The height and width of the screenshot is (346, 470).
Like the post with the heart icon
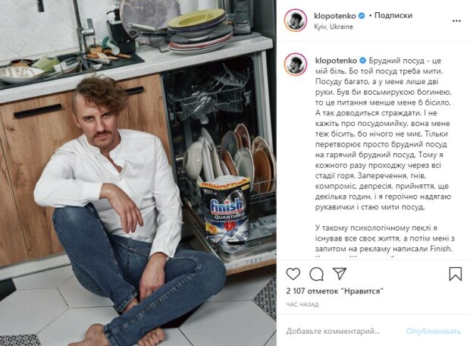pos(293,274)
